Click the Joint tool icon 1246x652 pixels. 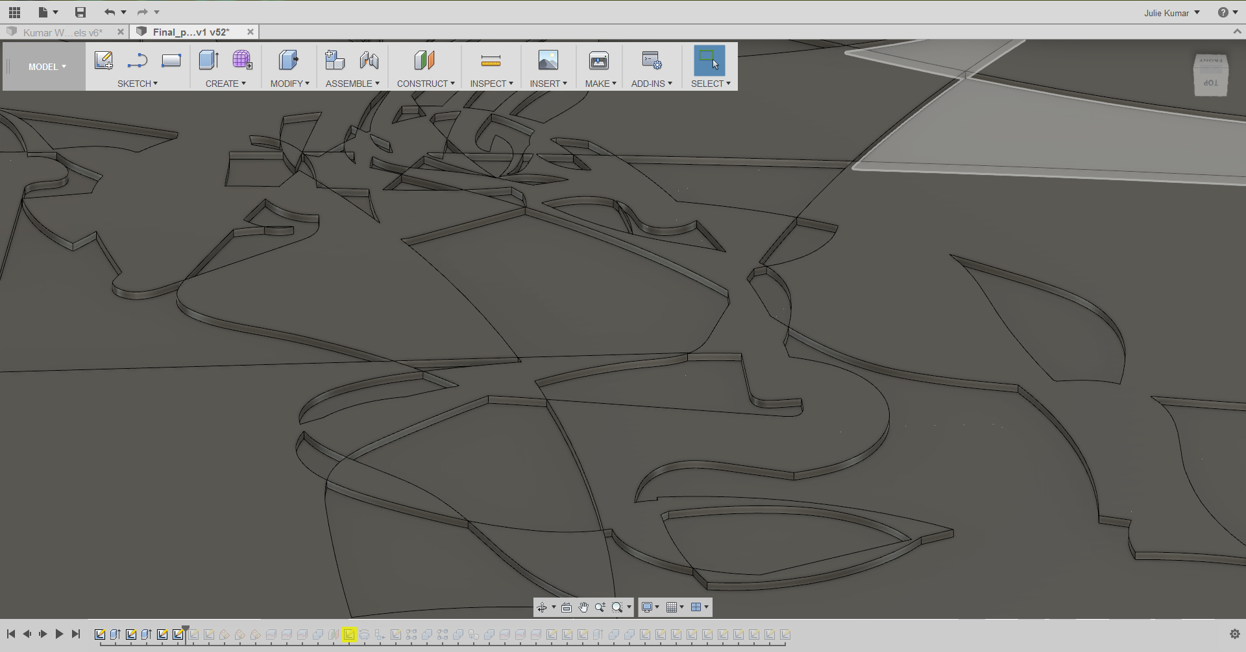pyautogui.click(x=369, y=60)
